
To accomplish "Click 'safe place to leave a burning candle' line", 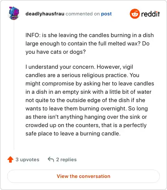I will (73, 133).
